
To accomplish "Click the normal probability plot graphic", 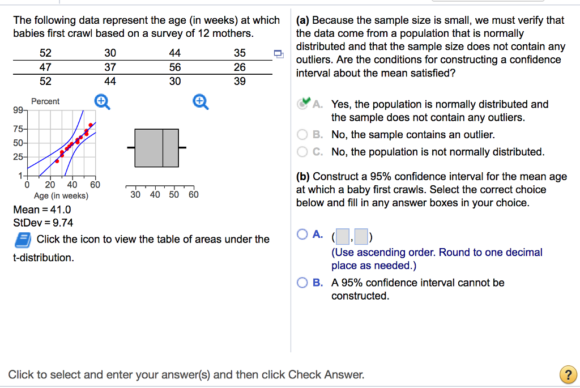I will pyautogui.click(x=62, y=144).
